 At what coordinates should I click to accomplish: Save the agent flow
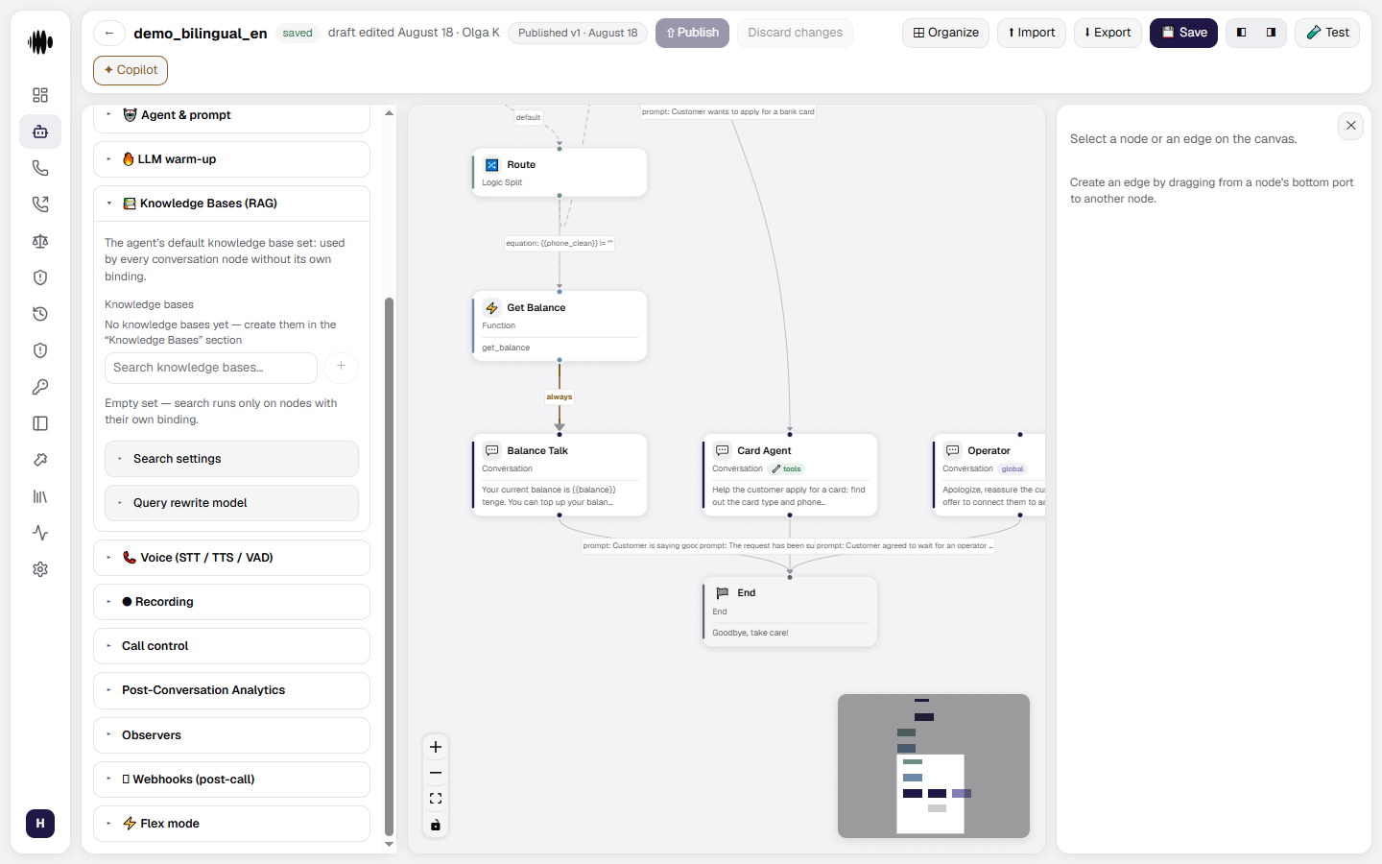point(1183,33)
